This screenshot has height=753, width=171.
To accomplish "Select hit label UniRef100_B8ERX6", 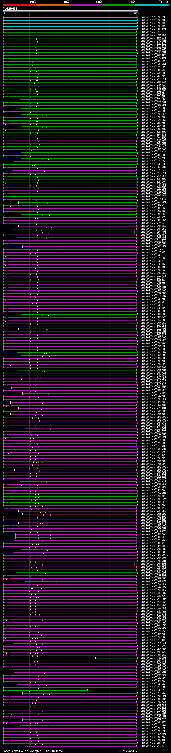I will pos(153,70).
